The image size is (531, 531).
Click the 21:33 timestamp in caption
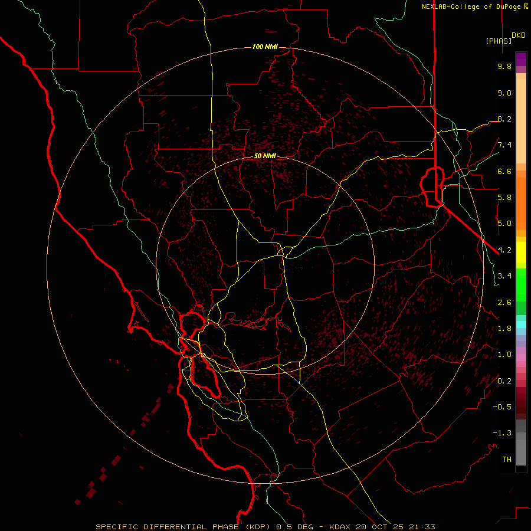pos(423,527)
